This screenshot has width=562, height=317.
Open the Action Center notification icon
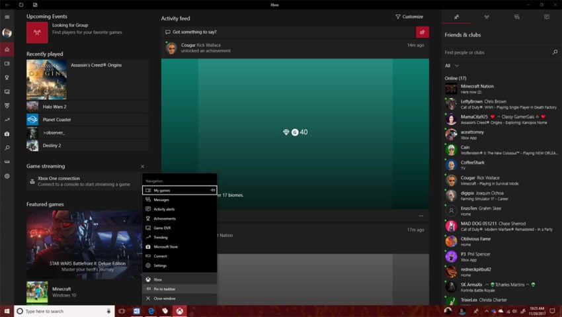[x=552, y=311]
